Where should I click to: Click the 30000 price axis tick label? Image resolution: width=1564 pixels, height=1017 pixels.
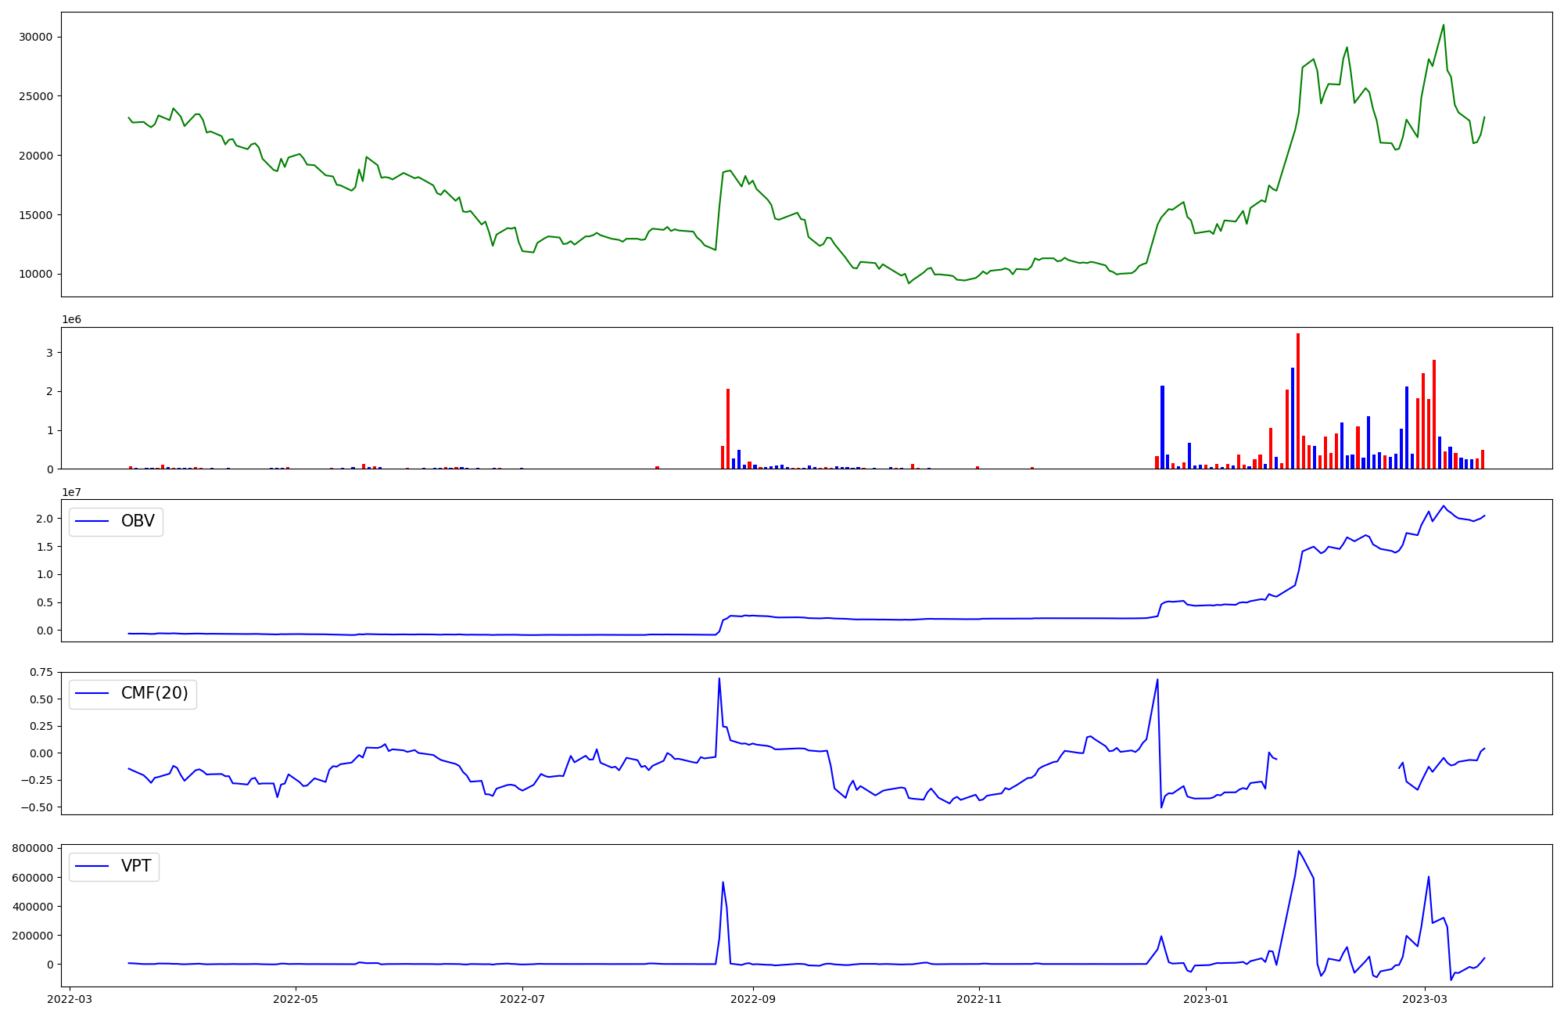click(x=35, y=37)
